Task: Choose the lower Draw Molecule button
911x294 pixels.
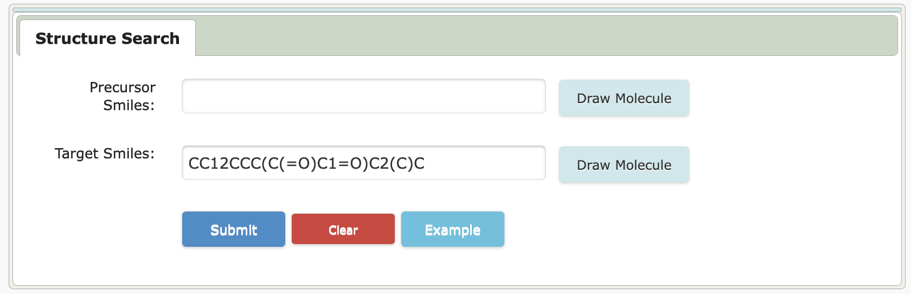Action: pos(624,165)
